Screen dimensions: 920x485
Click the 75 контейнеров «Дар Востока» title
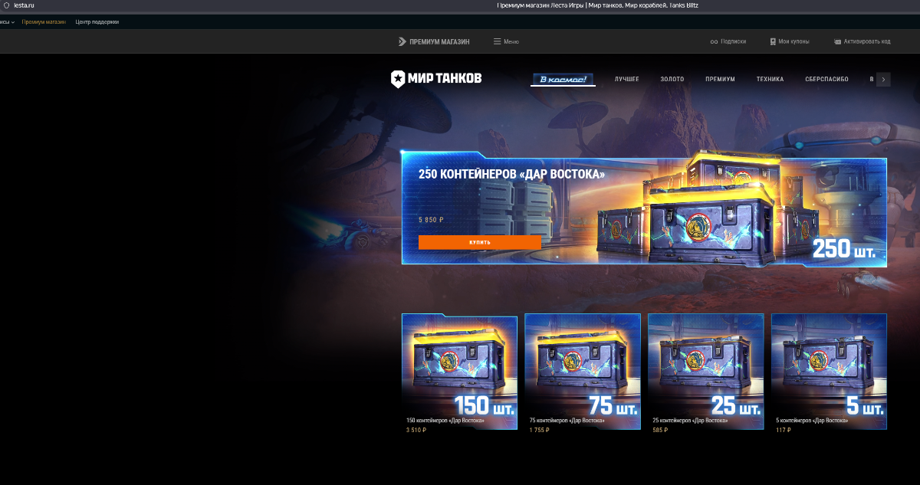[567, 421]
